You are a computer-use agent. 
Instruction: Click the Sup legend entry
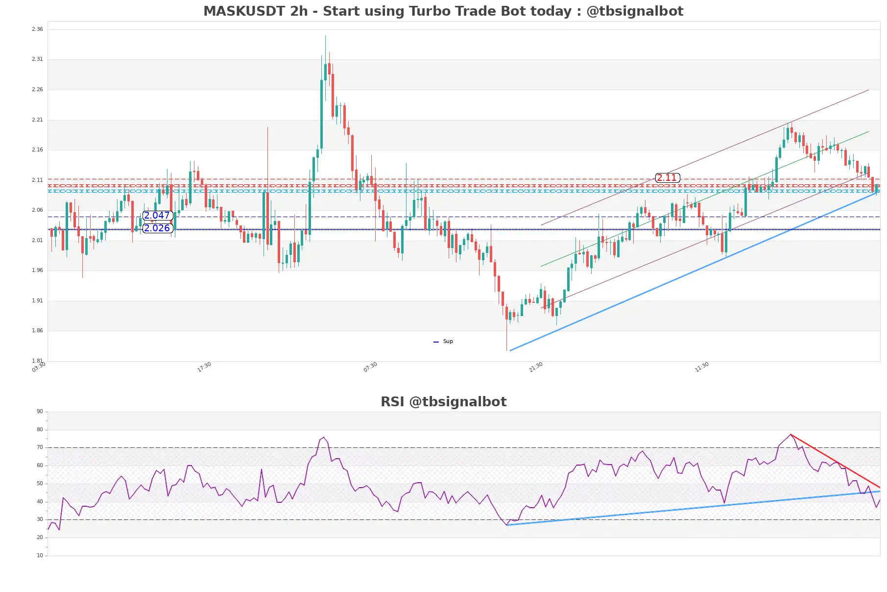click(x=443, y=342)
